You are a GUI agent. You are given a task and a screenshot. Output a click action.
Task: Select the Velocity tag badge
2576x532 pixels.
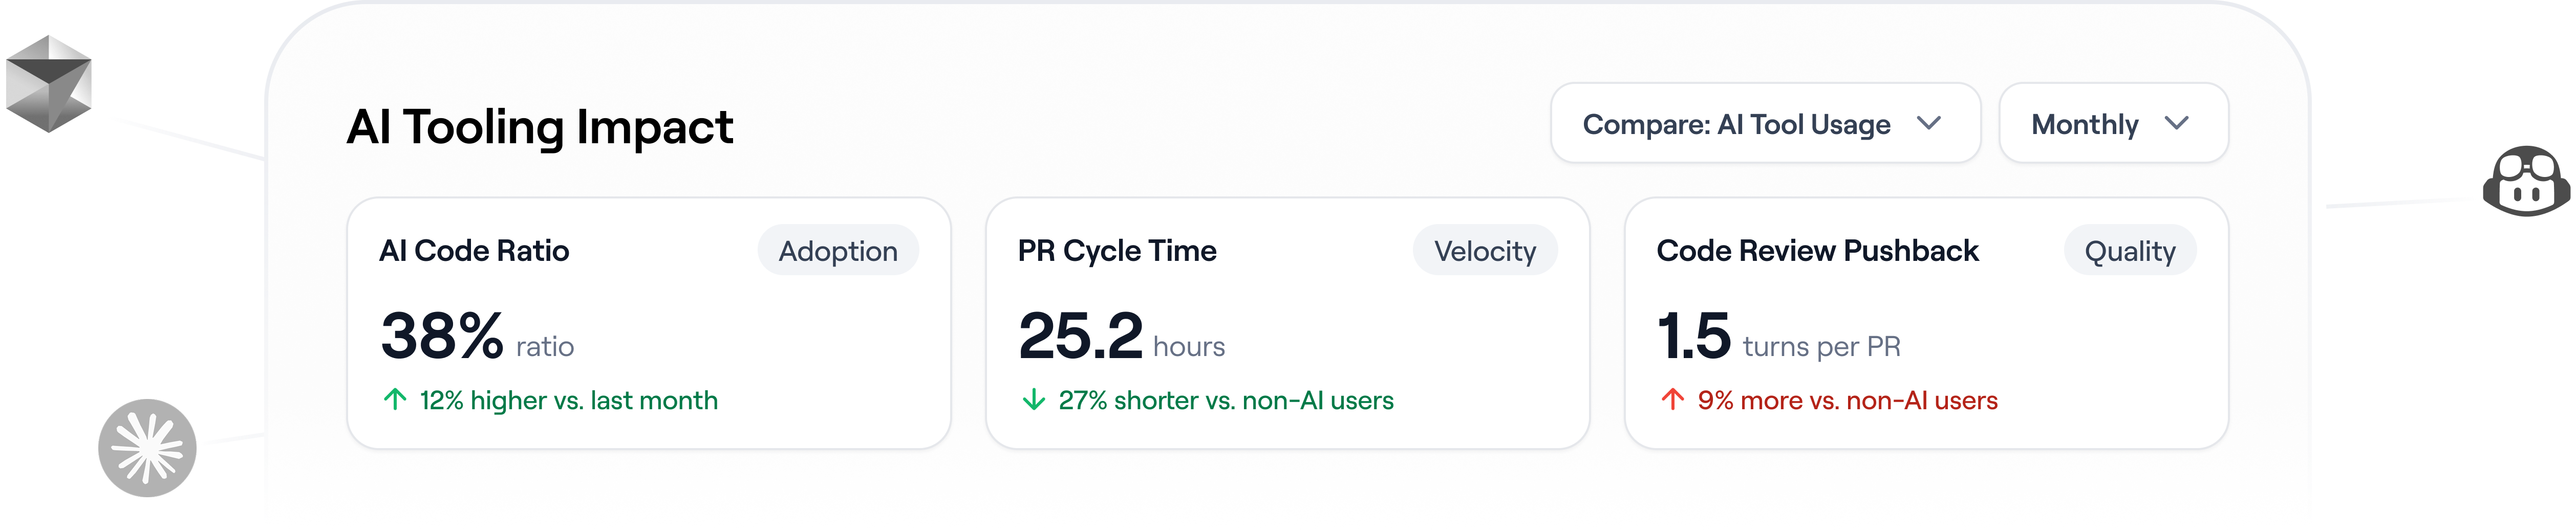pyautogui.click(x=1485, y=251)
